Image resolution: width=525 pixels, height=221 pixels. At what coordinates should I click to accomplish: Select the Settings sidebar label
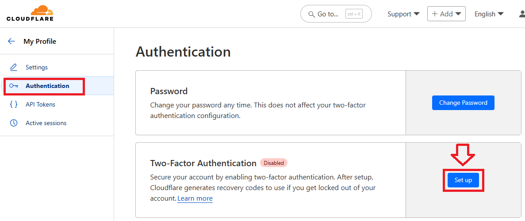[37, 67]
